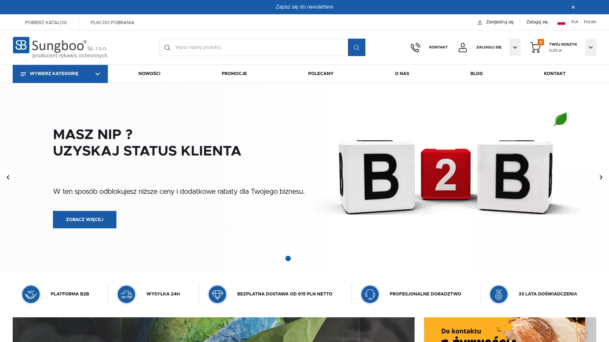The height and width of the screenshot is (342, 609).
Task: Select the BLOG navigation item
Action: pos(476,73)
